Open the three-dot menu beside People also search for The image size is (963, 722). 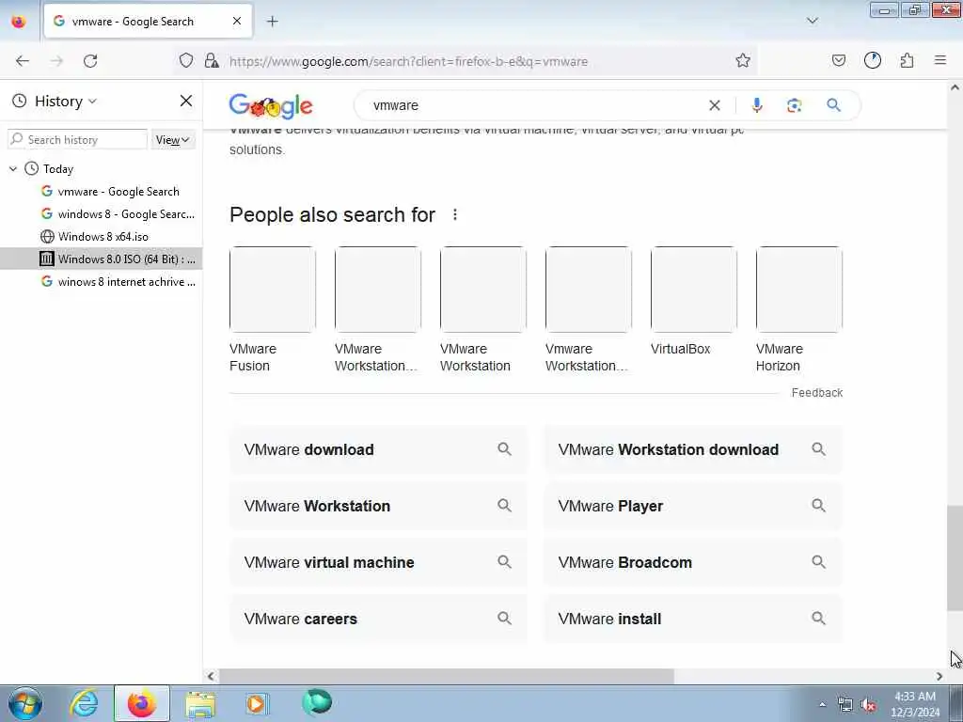pos(455,214)
